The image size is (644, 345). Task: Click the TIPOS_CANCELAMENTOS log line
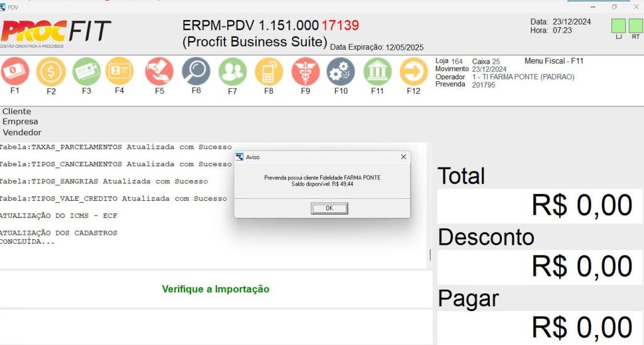pos(116,164)
